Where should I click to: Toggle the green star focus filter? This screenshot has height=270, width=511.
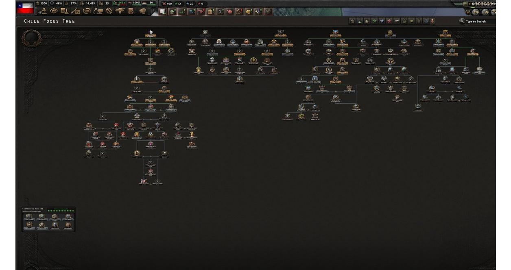(x=374, y=21)
